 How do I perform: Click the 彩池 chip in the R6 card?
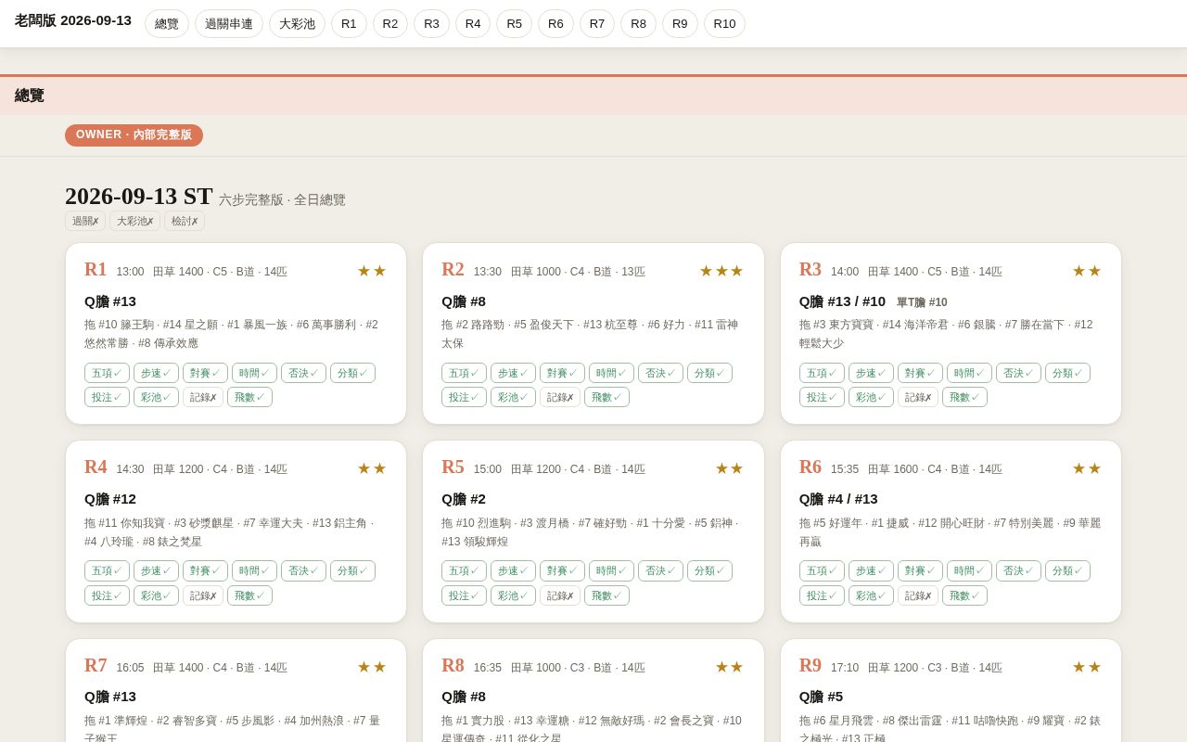click(871, 595)
